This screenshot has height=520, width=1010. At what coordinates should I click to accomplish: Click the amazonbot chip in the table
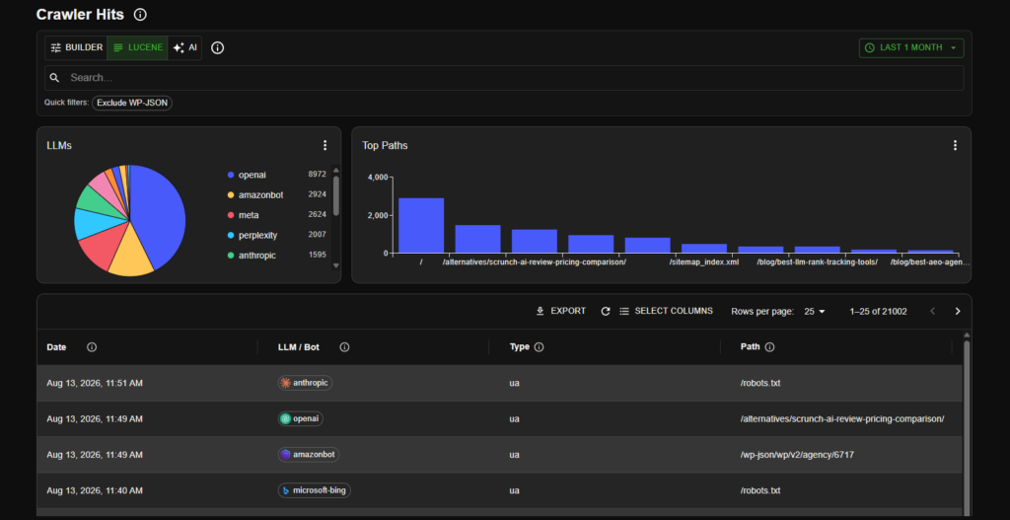(309, 454)
